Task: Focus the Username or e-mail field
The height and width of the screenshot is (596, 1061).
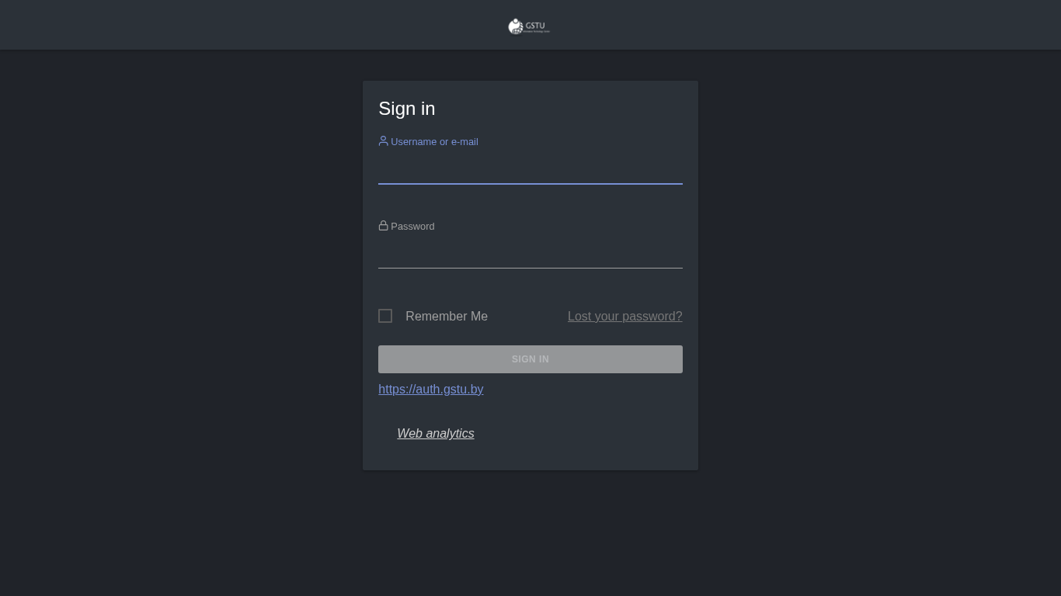Action: (530, 169)
